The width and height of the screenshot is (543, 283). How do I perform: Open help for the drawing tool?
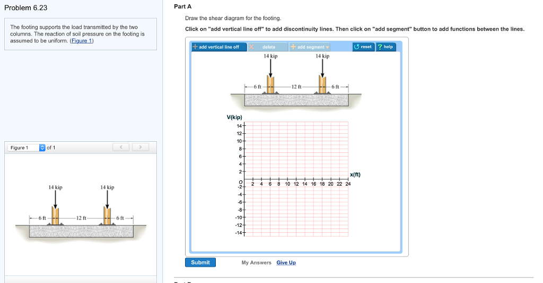coord(386,47)
